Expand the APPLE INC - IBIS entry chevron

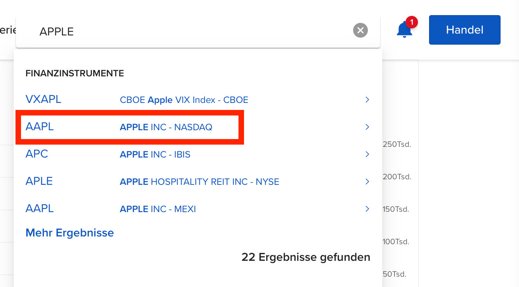coord(367,154)
